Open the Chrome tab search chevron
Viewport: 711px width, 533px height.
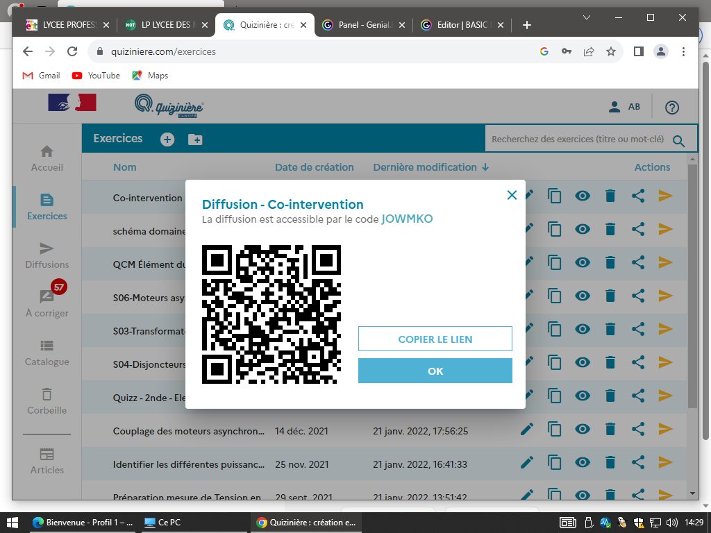click(x=586, y=17)
